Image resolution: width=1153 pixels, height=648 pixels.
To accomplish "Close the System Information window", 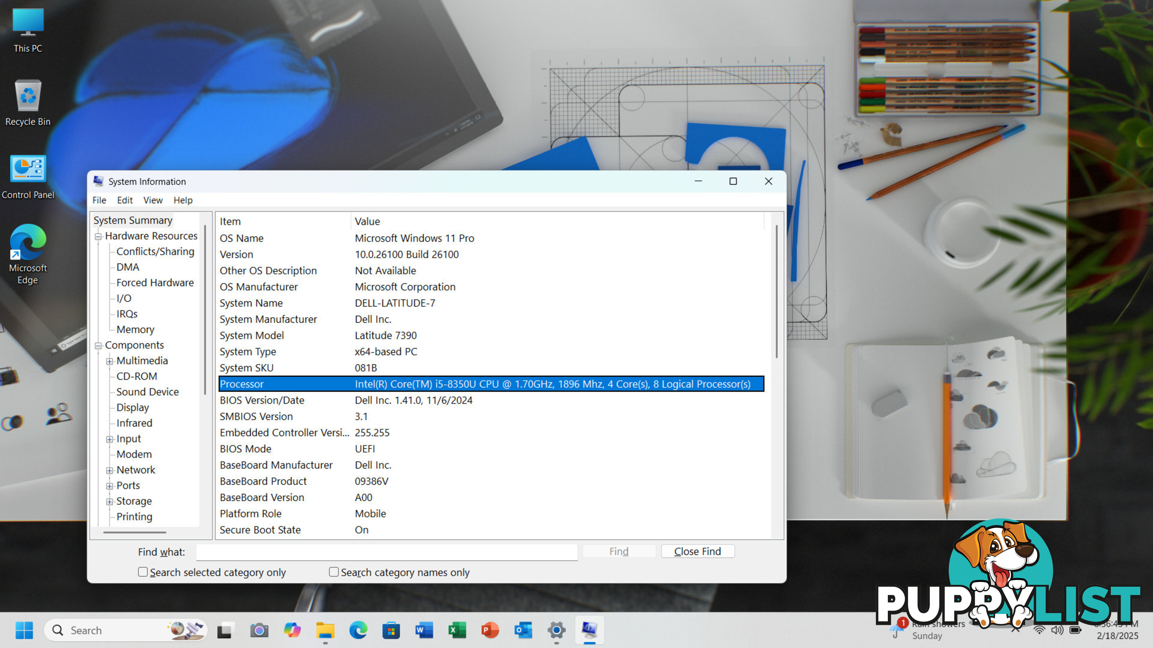I will (769, 181).
